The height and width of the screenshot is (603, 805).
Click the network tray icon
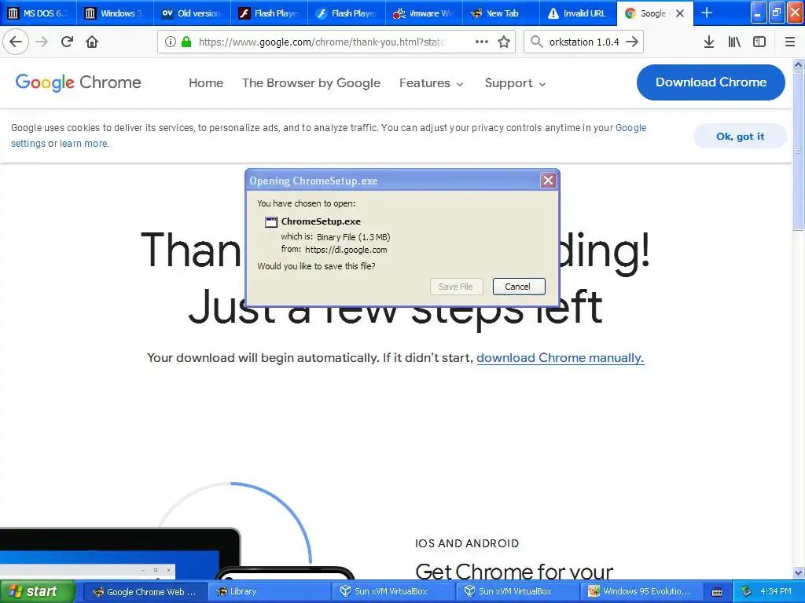pos(747,591)
